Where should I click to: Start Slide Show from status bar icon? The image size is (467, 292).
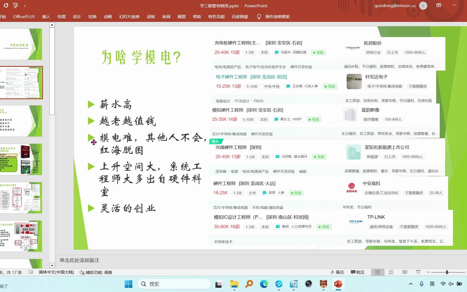pos(418,272)
